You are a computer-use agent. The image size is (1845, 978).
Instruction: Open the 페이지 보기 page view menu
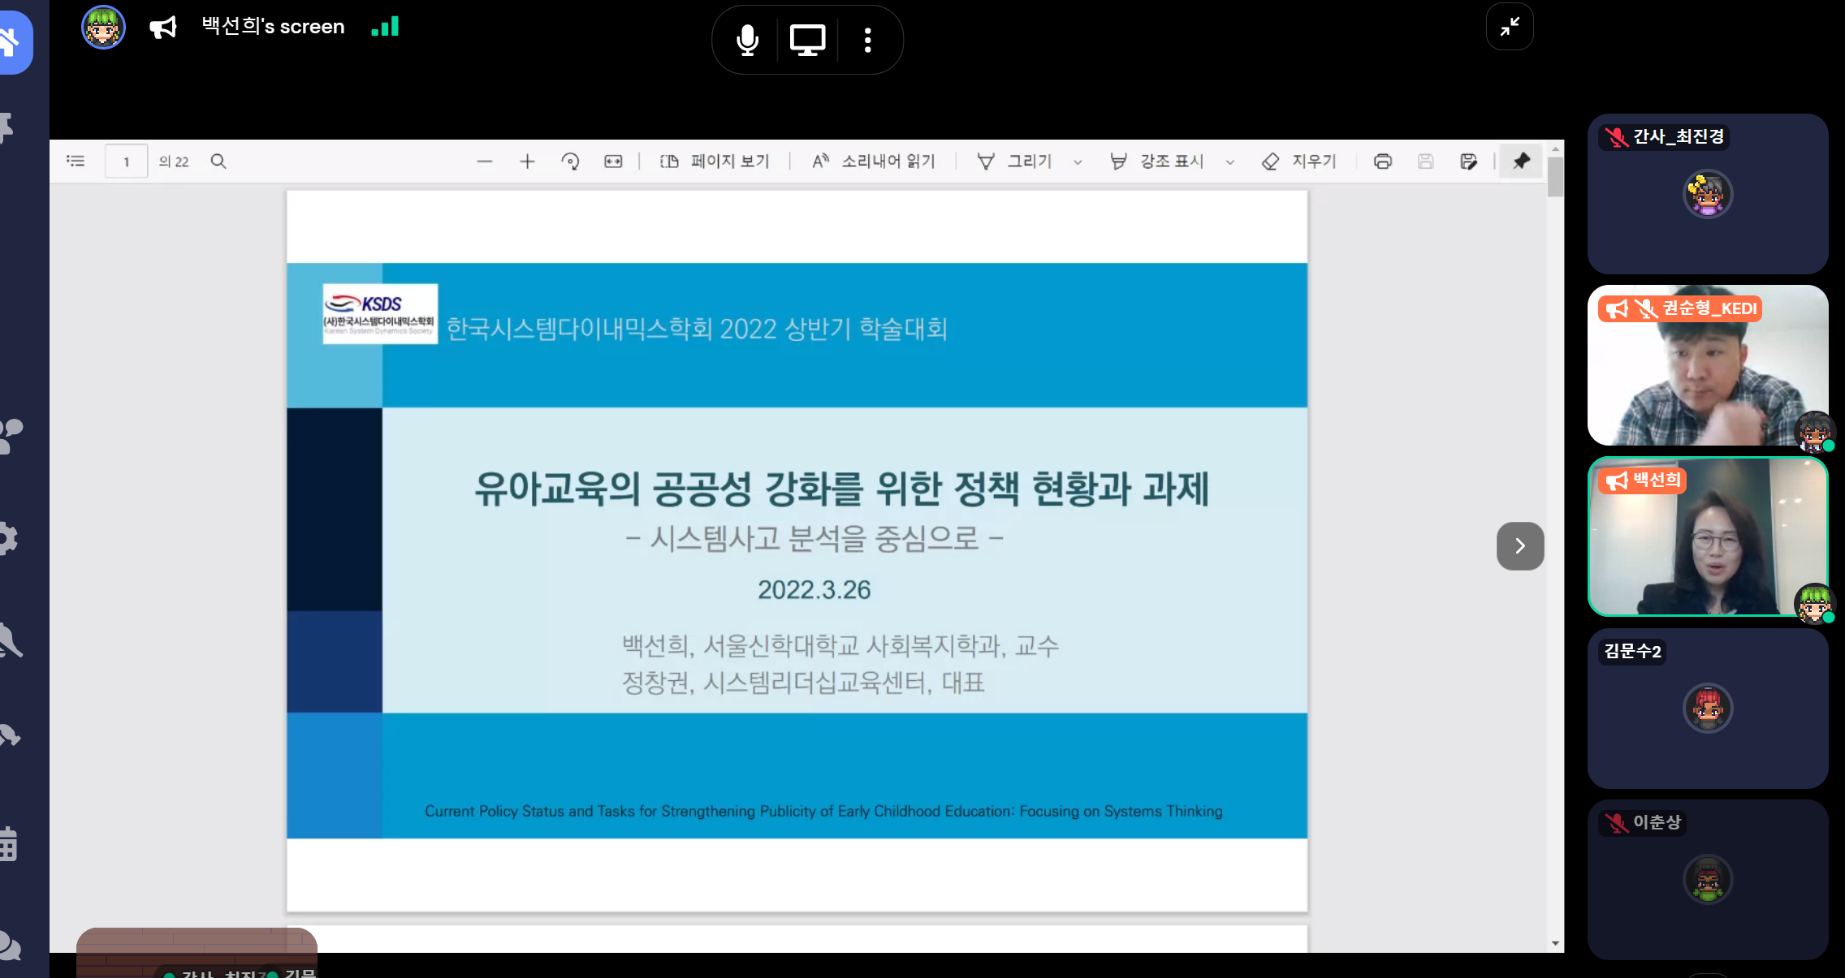point(715,161)
